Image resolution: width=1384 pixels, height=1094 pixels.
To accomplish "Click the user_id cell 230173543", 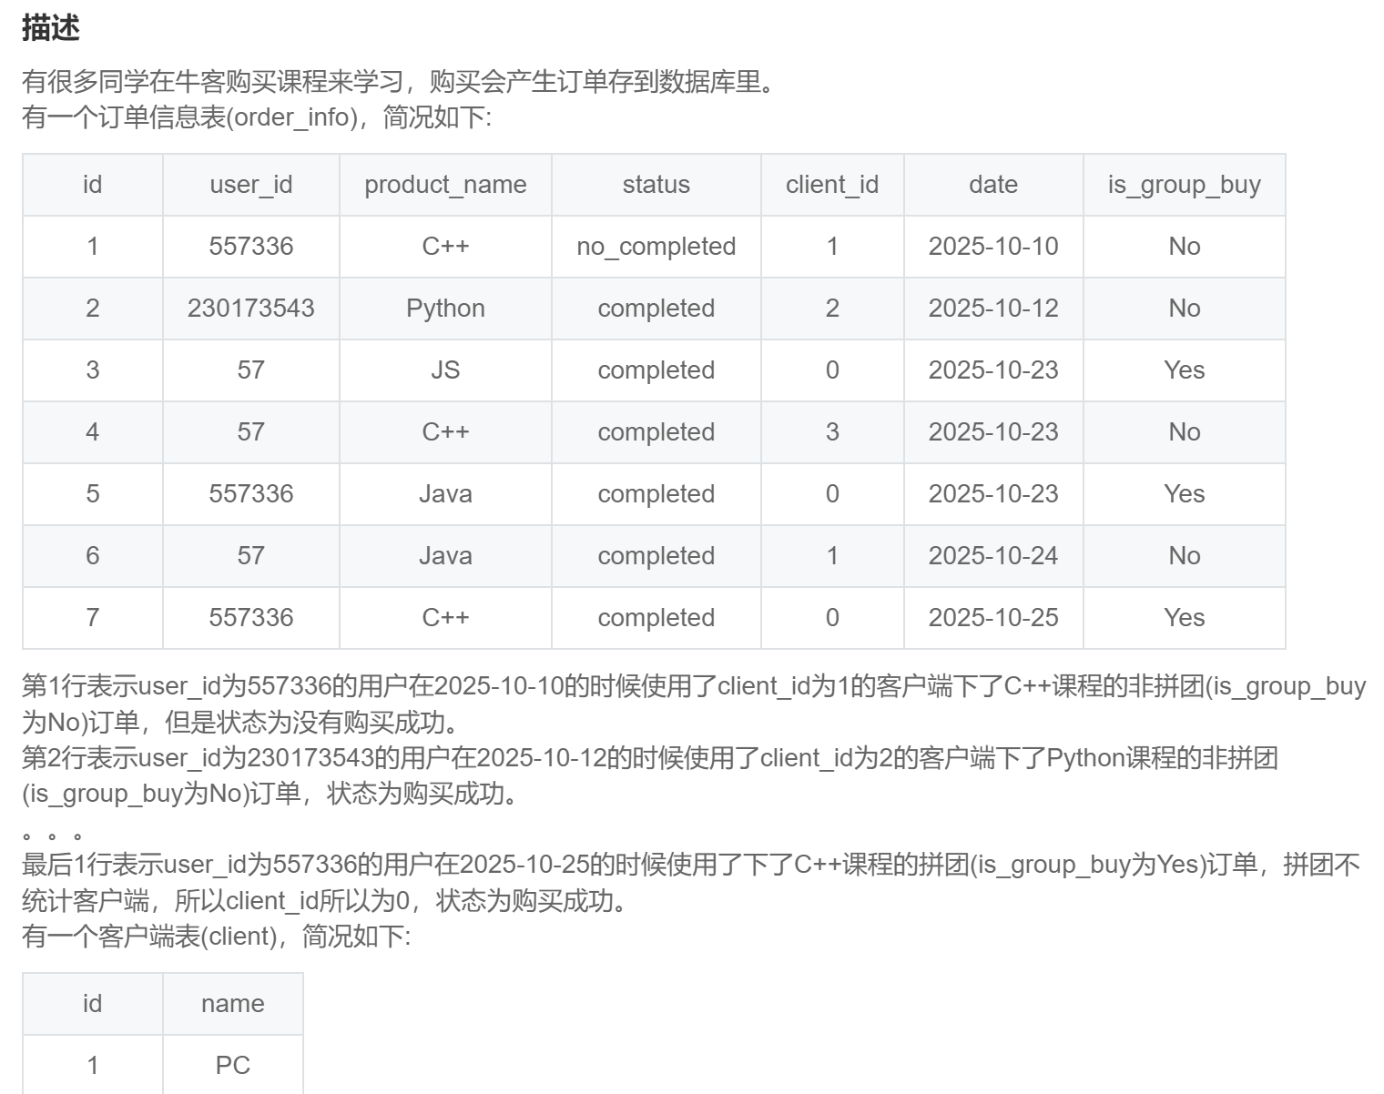I will click(x=251, y=309).
